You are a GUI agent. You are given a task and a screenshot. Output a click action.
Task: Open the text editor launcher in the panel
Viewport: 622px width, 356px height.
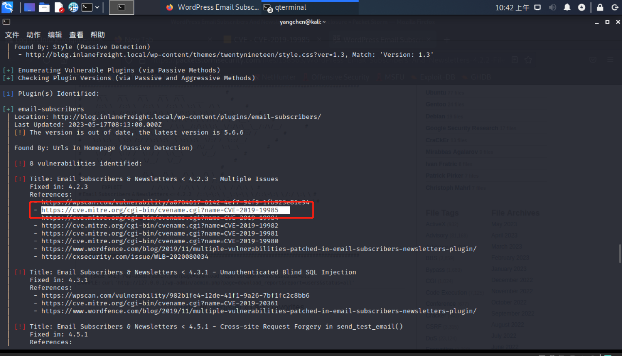click(59, 7)
